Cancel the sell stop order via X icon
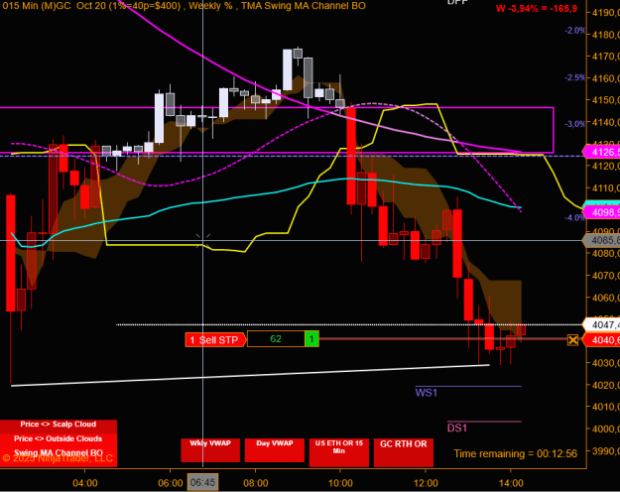Screen dimensions: 620x492 [x=572, y=339]
